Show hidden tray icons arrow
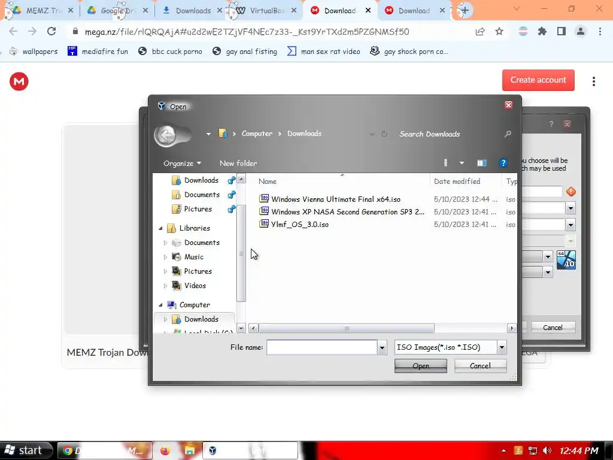 click(503, 450)
